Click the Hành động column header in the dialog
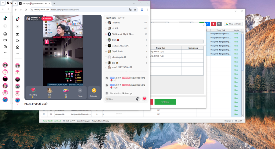Screen dimensions: 275x149 click(x=193, y=48)
